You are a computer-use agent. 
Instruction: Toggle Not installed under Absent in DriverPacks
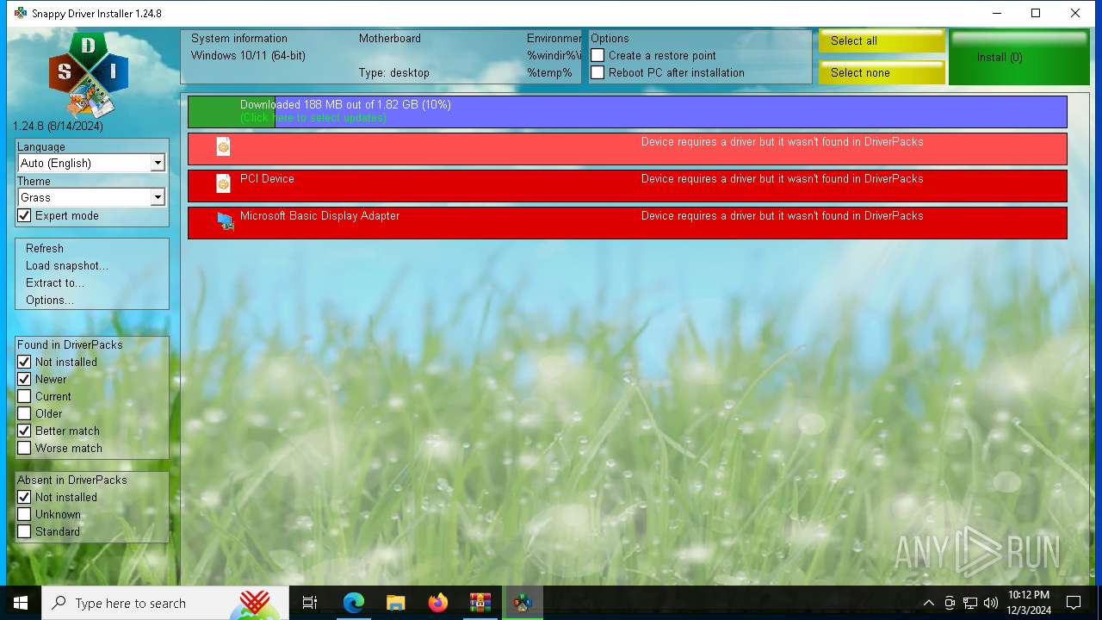tap(24, 497)
